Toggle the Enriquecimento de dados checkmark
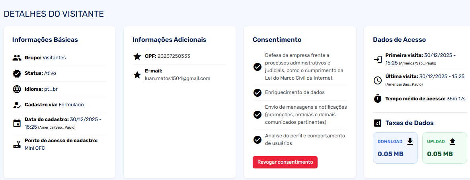The width and height of the screenshot is (470, 180). click(257, 92)
